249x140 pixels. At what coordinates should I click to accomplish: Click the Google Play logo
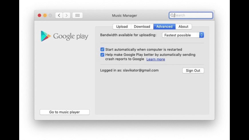(64, 36)
